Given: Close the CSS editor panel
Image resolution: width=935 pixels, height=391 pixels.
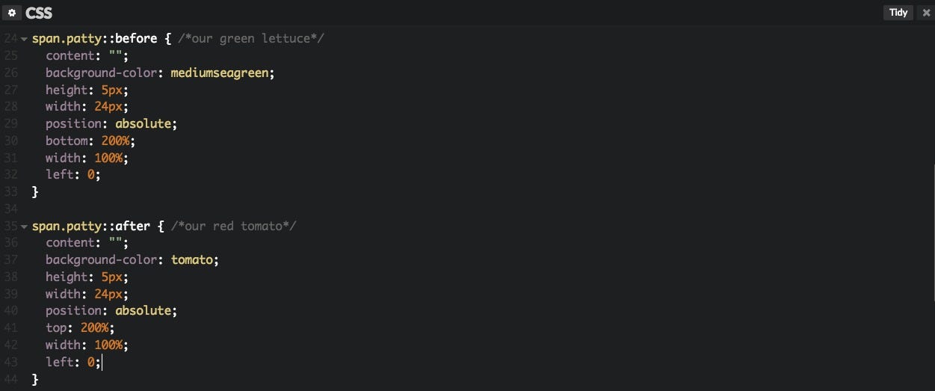Looking at the screenshot, I should (927, 13).
